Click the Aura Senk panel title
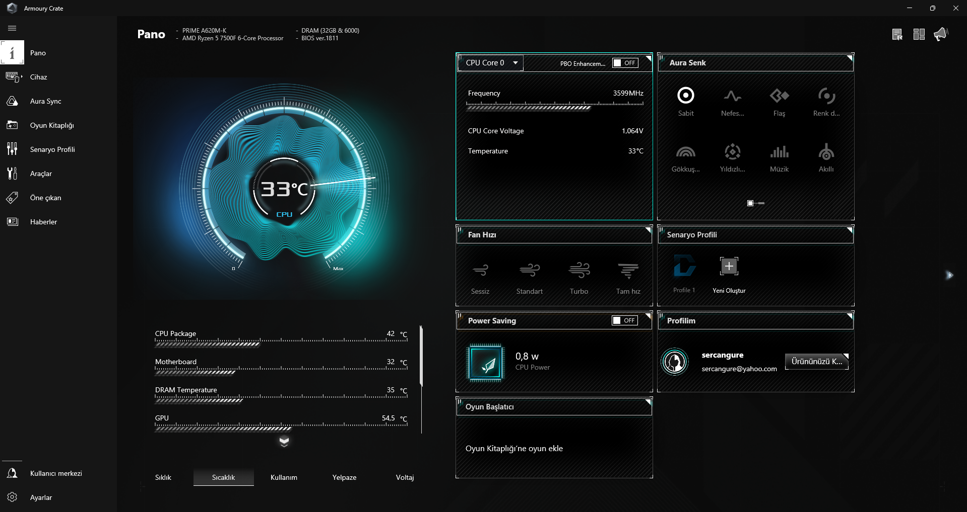967x512 pixels. click(687, 63)
